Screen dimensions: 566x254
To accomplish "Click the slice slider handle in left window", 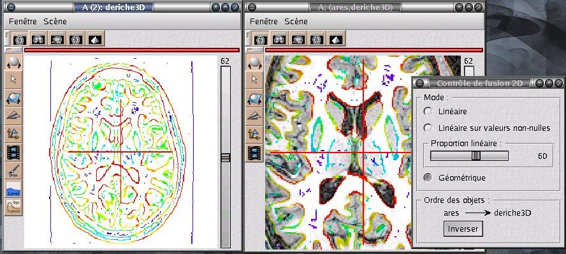I will [225, 158].
